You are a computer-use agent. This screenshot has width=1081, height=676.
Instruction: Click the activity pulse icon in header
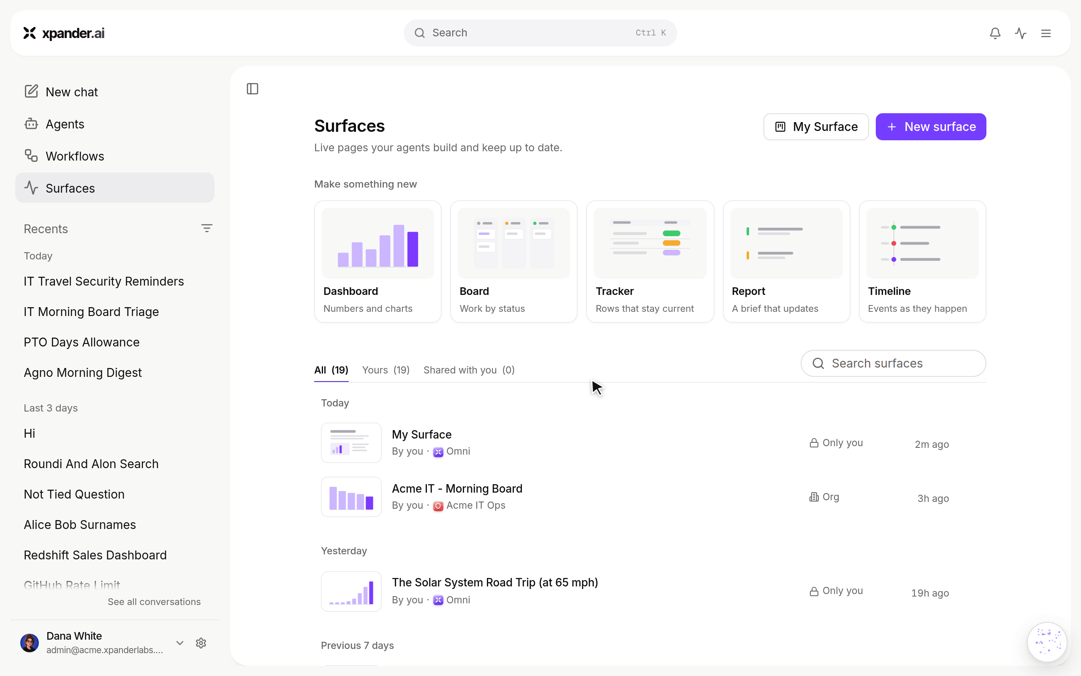coord(1020,33)
